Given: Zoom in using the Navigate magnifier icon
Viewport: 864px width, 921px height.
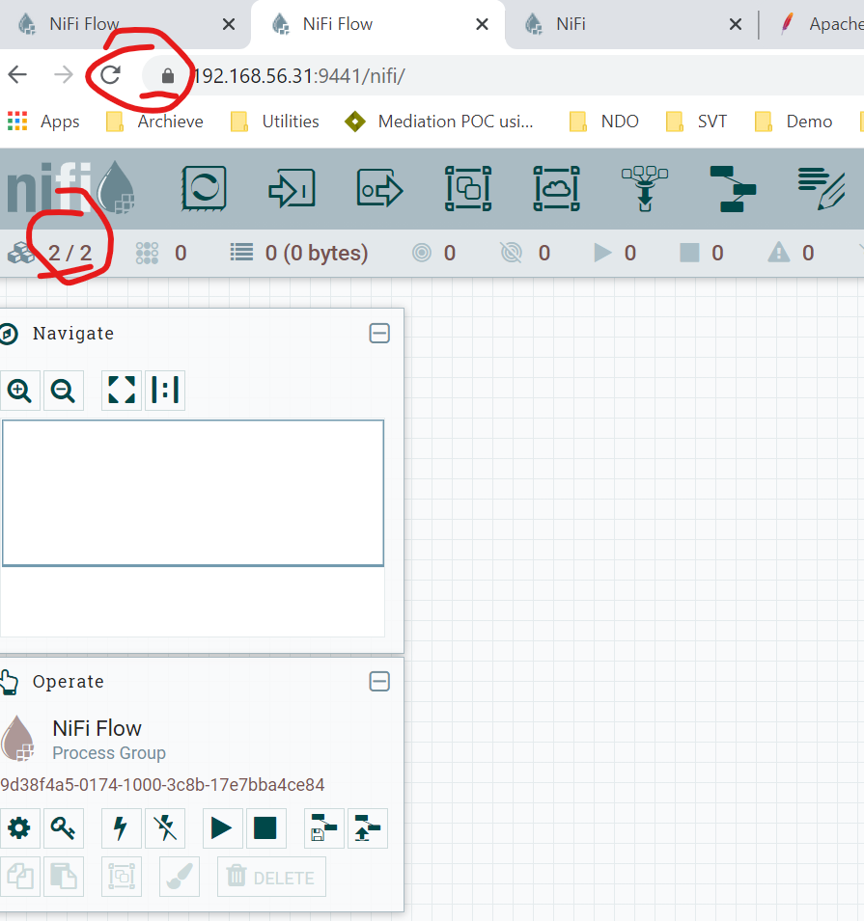Looking at the screenshot, I should pos(20,391).
